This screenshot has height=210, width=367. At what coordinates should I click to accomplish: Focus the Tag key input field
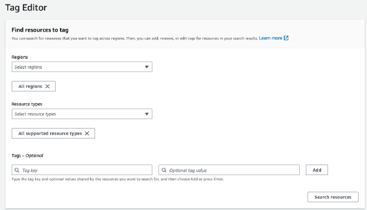[x=82, y=170]
